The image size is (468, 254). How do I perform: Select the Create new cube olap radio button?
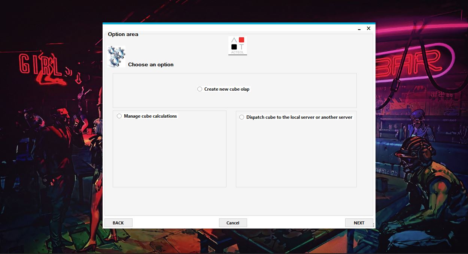click(x=200, y=89)
